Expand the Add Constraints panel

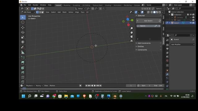click(144, 43)
